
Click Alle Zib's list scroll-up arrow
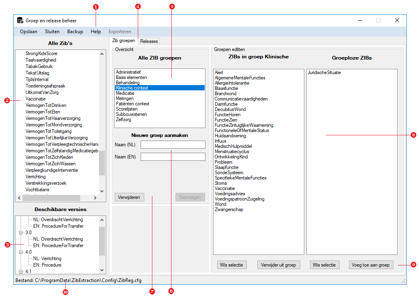click(102, 54)
